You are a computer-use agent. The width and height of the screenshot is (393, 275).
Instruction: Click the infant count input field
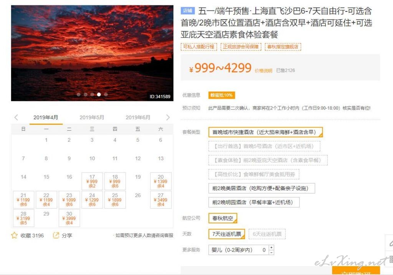[238, 250]
